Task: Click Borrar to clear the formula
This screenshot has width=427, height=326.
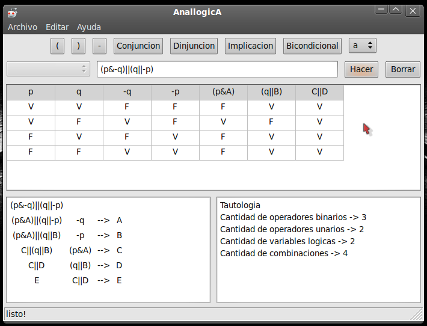Action: [x=403, y=69]
